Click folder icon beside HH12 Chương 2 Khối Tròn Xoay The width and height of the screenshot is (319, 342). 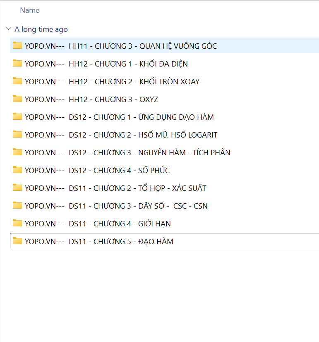[17, 81]
